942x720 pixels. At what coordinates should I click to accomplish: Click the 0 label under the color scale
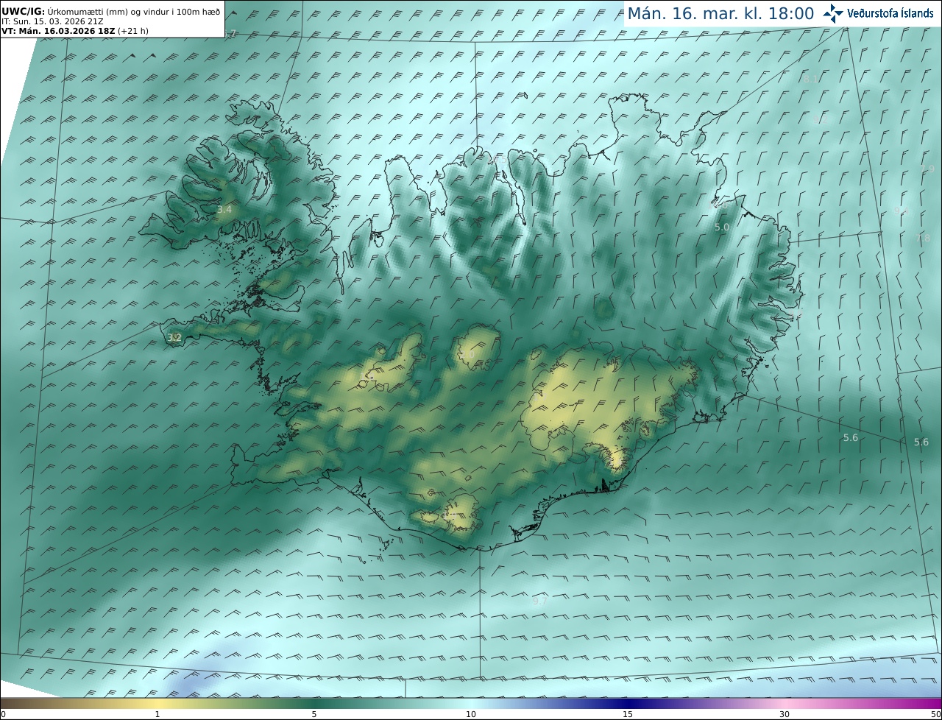3,714
